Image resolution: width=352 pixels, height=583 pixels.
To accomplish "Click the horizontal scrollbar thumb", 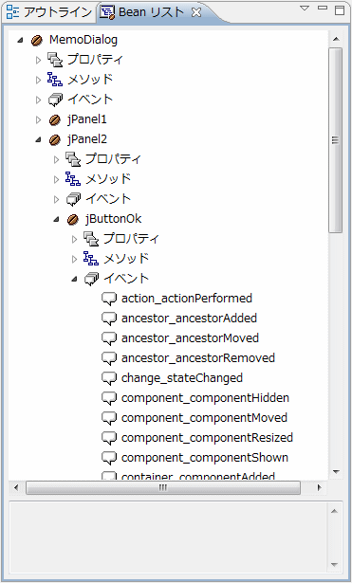I will [x=163, y=487].
